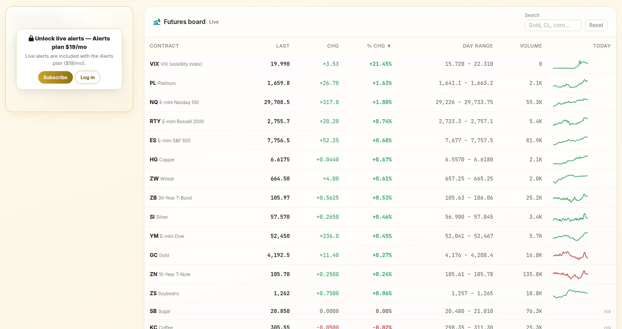Click day range 4,176 – 4,208.4
Viewport: 622px width, 329px height.
point(469,255)
